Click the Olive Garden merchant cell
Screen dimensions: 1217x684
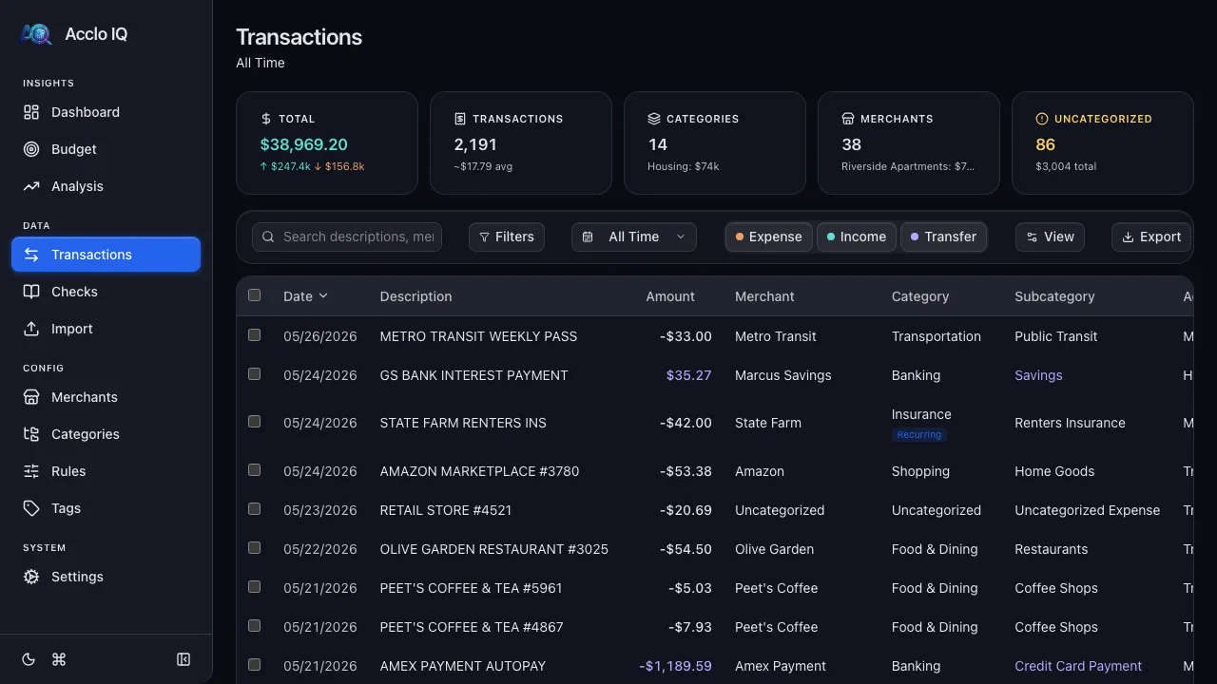pyautogui.click(x=774, y=549)
